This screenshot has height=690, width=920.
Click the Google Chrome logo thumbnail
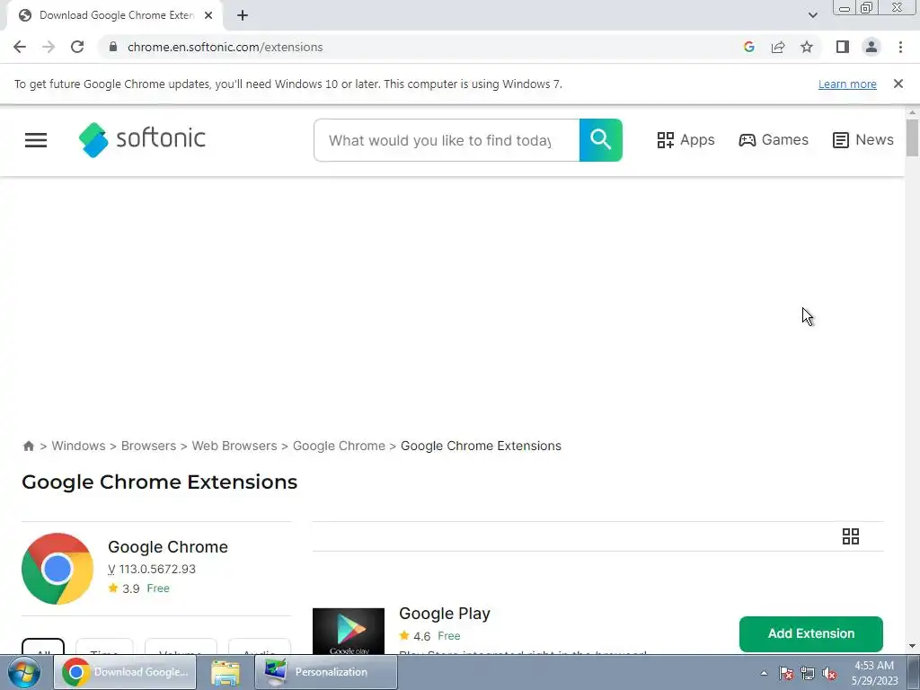tap(57, 569)
